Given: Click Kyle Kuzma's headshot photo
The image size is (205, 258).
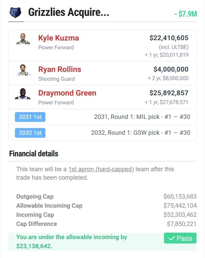Looking at the screenshot, I should coord(23,39).
